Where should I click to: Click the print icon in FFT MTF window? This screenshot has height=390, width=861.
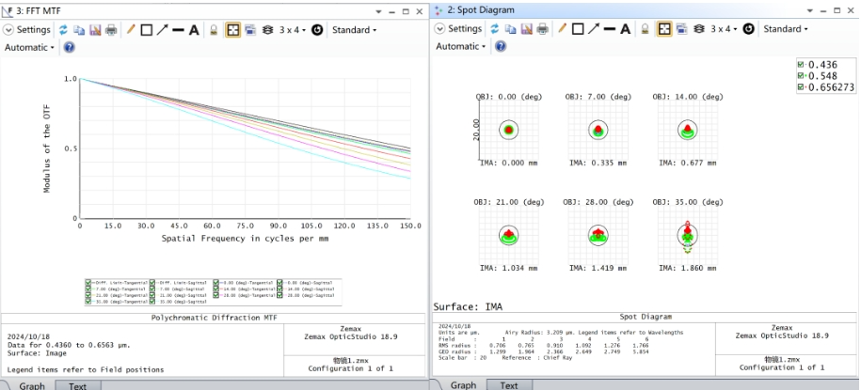[x=111, y=30]
